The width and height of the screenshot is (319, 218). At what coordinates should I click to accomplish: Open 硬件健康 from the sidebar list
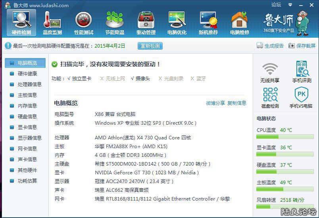pyautogui.click(x=27, y=74)
